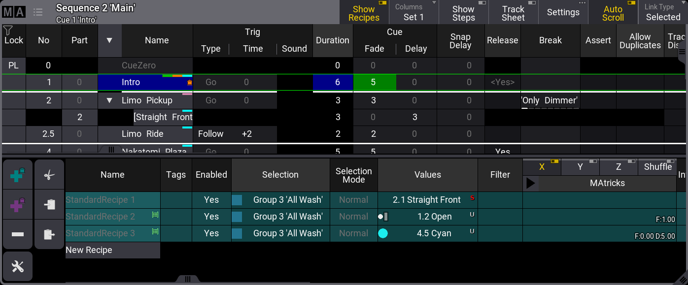Click the green grid icon on StandardRecipe 2
688x285 pixels.
[155, 215]
